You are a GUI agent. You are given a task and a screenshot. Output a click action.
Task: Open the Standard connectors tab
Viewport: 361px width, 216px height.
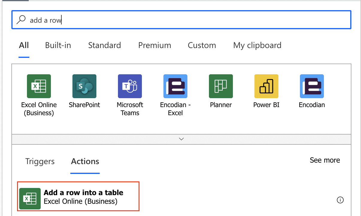tap(104, 45)
